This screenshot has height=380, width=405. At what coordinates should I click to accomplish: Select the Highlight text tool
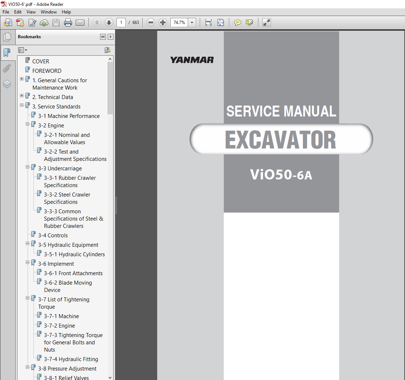[x=250, y=23]
